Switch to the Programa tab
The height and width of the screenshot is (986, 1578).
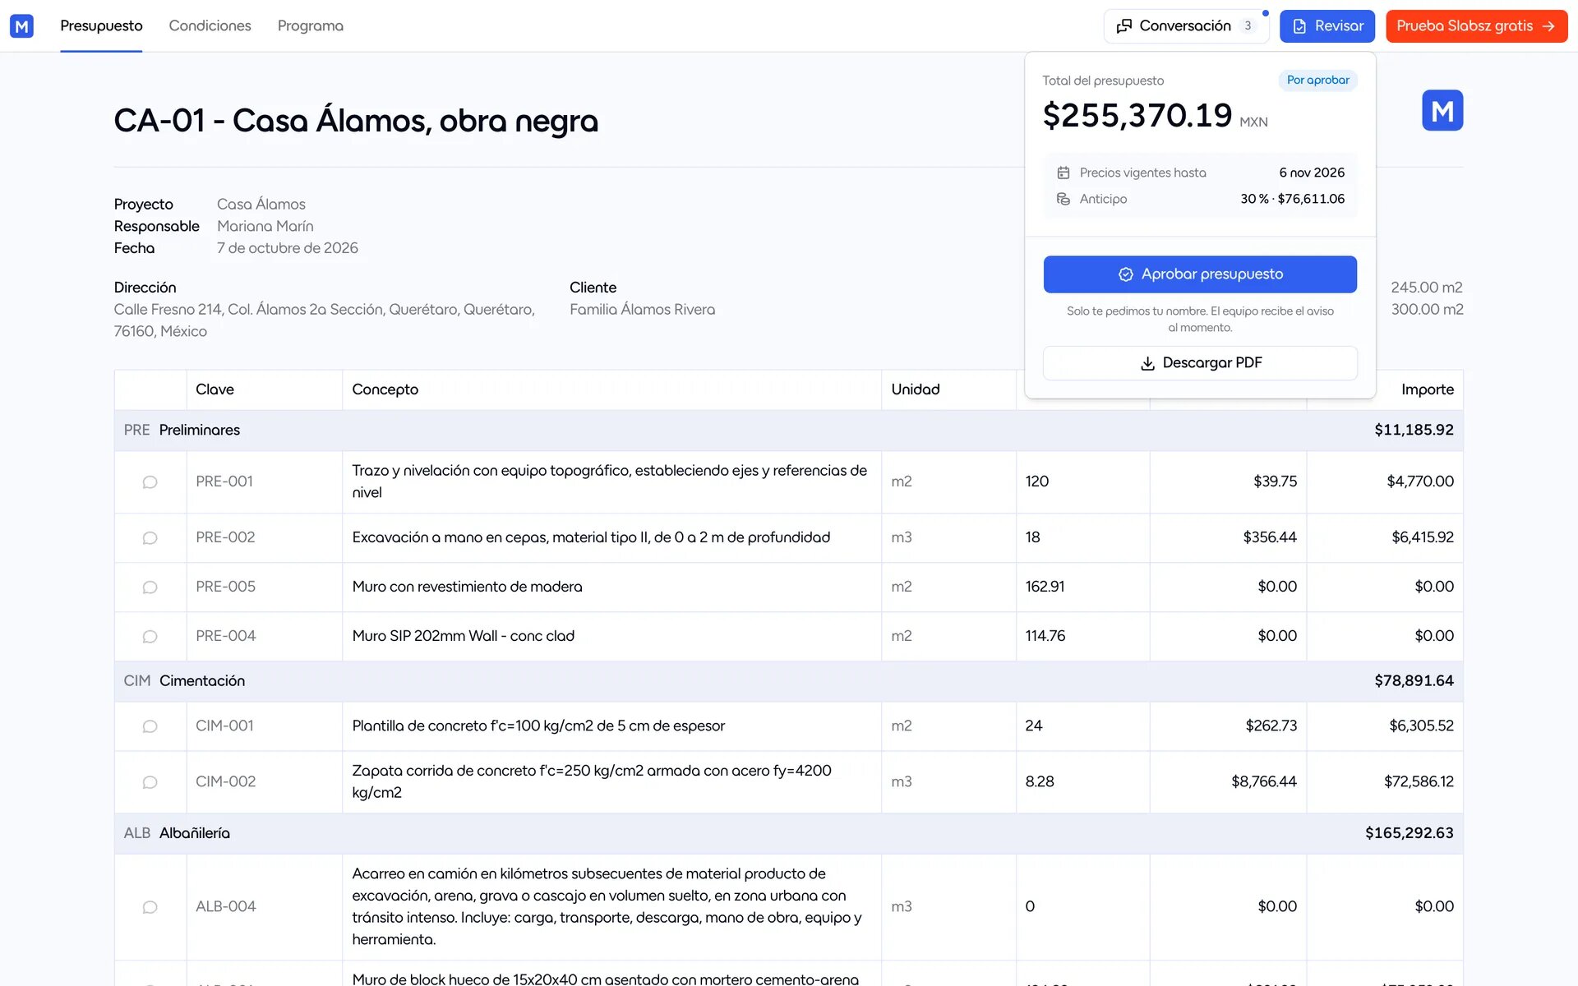click(311, 26)
